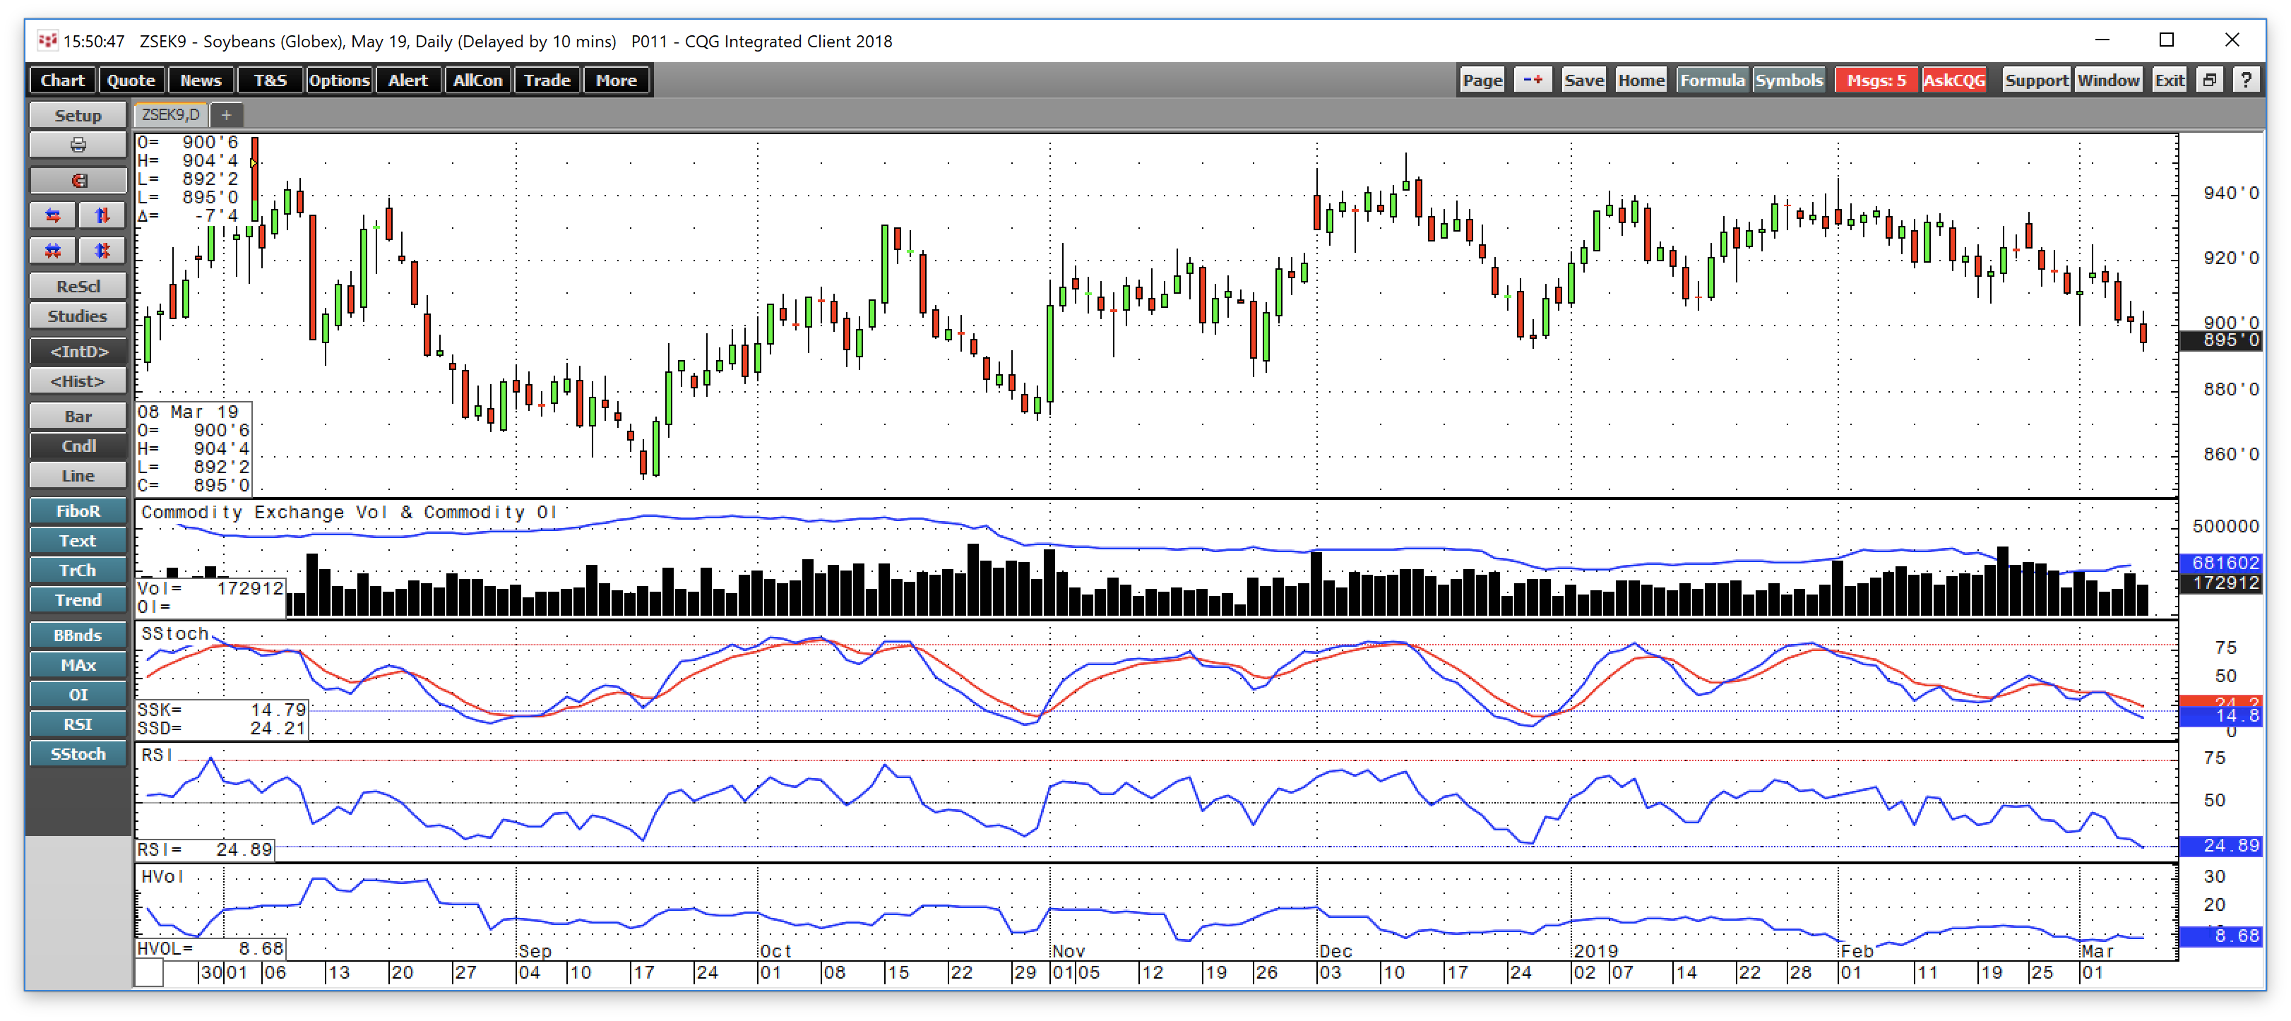
Task: Click the print chart icon in sidebar
Action: (78, 144)
